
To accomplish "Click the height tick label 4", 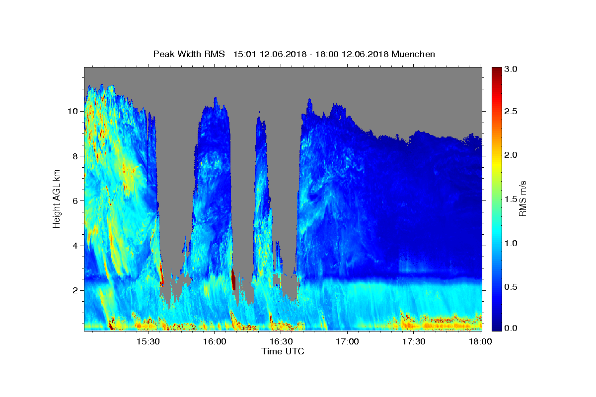I will pos(75,245).
